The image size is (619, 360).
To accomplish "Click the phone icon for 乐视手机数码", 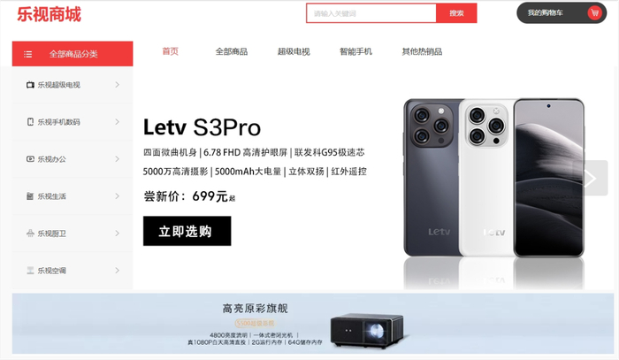I will 30,122.
